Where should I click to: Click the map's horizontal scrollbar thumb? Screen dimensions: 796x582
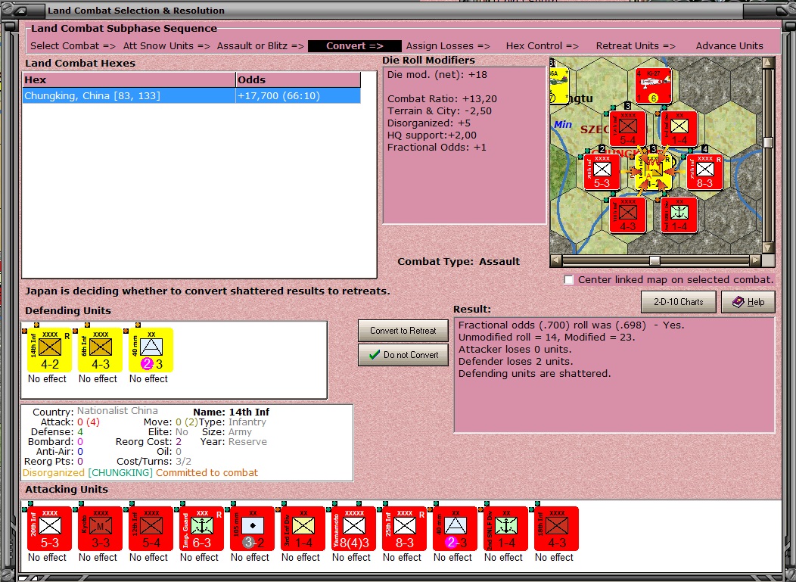[655, 260]
